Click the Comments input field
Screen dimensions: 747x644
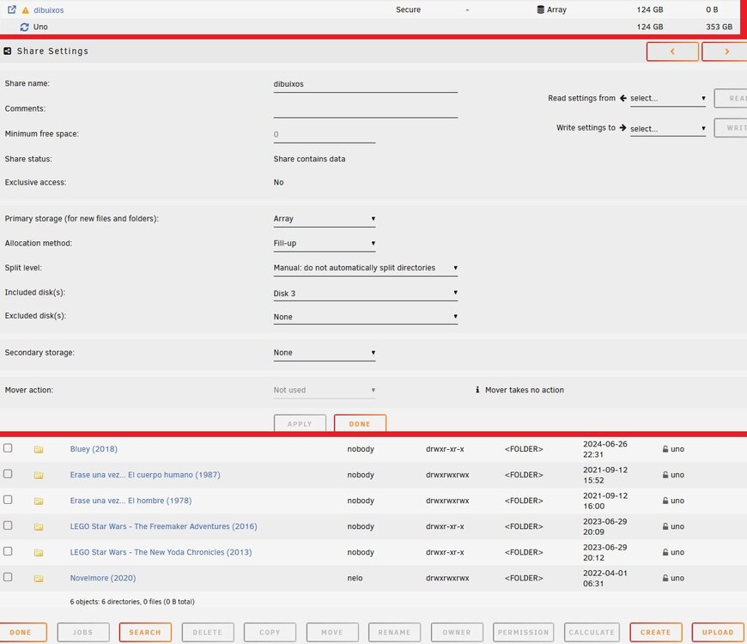(x=366, y=110)
